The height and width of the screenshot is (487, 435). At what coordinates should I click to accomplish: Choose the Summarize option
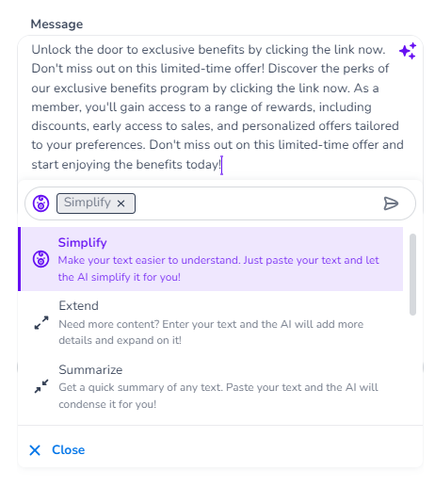click(210, 386)
